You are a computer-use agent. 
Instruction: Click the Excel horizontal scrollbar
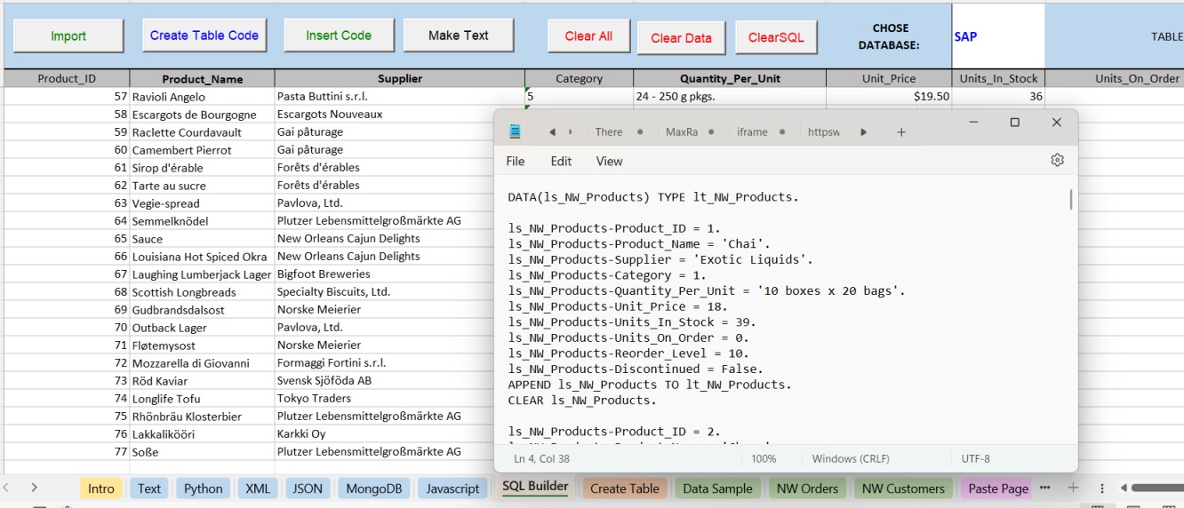tap(1156, 488)
